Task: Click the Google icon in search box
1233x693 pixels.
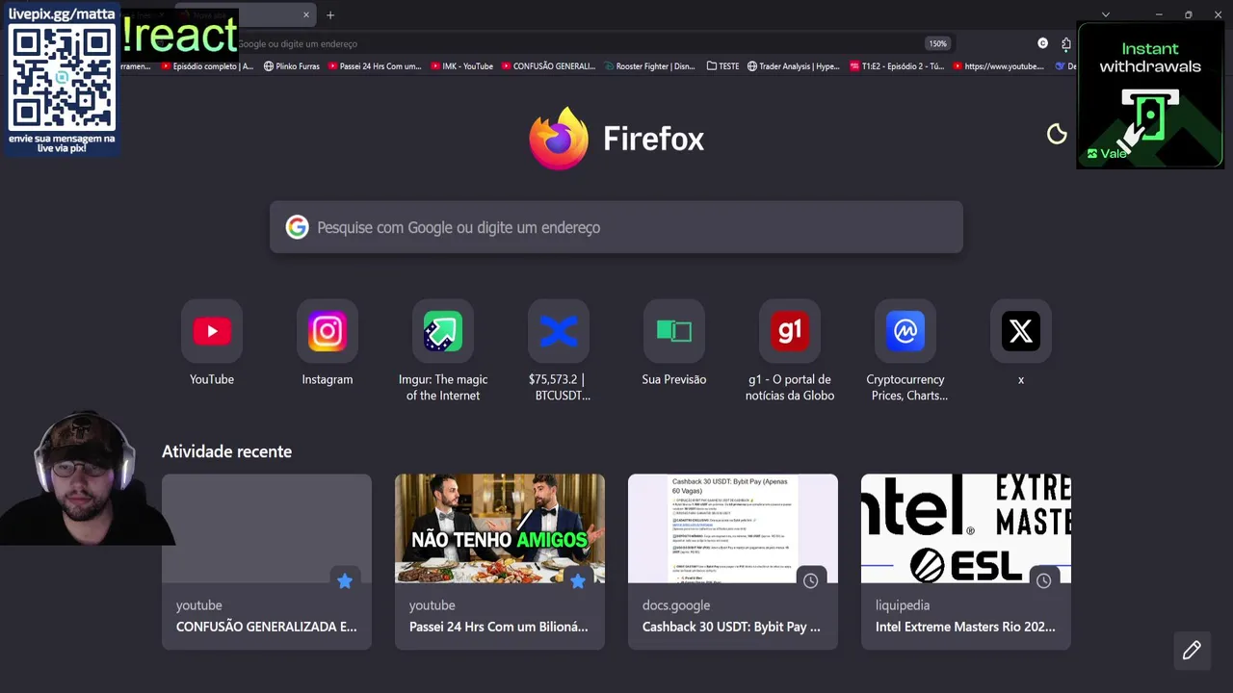Action: click(x=297, y=227)
